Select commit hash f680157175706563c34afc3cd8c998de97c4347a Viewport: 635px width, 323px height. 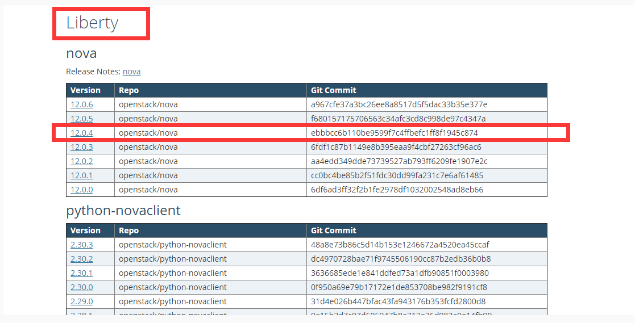[398, 119]
